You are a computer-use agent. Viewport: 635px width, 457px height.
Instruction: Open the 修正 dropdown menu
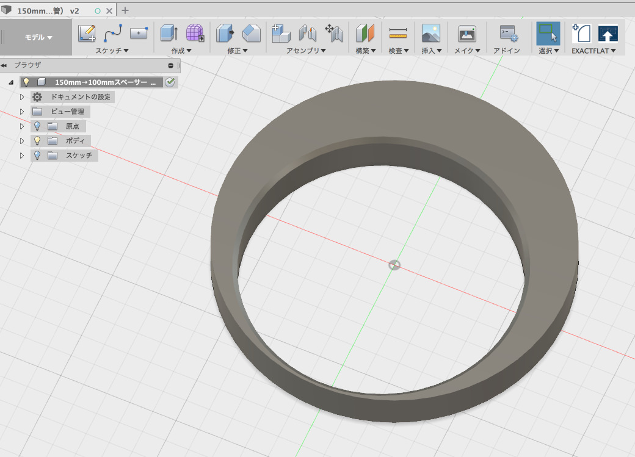(x=238, y=51)
